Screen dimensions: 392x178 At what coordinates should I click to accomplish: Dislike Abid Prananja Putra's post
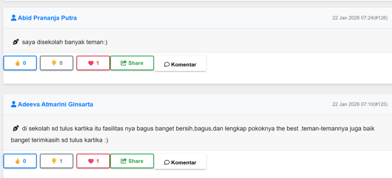tap(56, 63)
